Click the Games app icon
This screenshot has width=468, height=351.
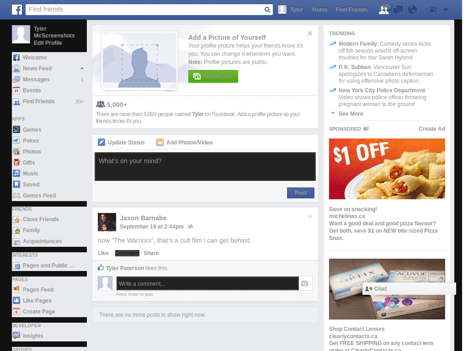(16, 129)
